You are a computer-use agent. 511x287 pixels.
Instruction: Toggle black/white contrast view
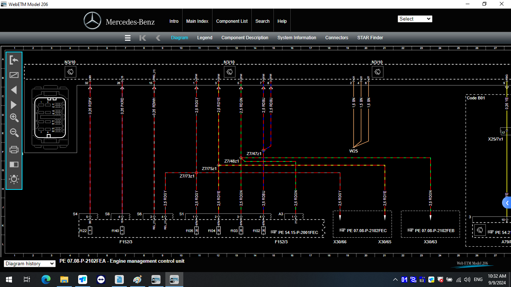[x=14, y=164]
